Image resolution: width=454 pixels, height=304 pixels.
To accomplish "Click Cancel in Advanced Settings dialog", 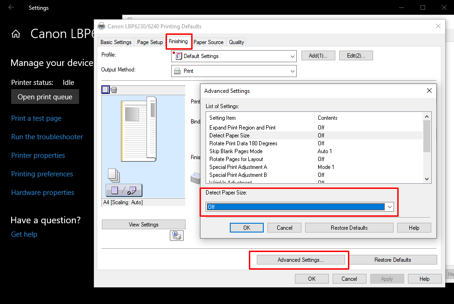I will click(284, 228).
